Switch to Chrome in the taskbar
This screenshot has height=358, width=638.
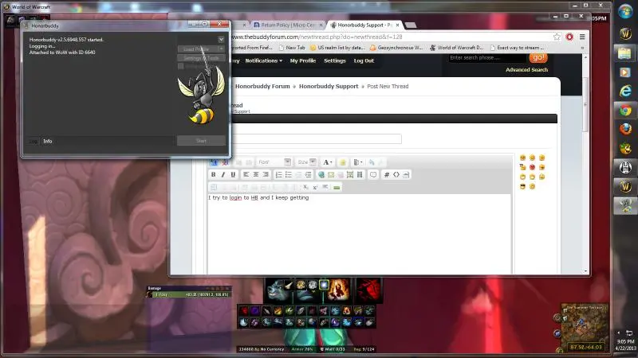pos(625,110)
